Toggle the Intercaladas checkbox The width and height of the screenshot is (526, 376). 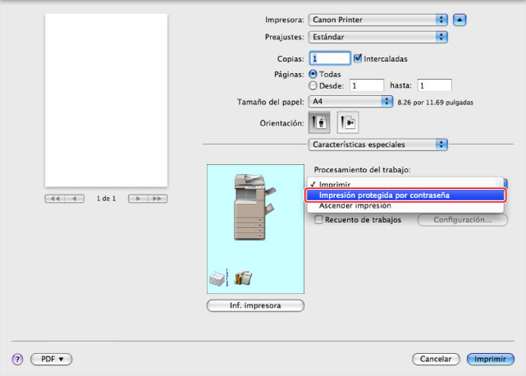tap(358, 58)
